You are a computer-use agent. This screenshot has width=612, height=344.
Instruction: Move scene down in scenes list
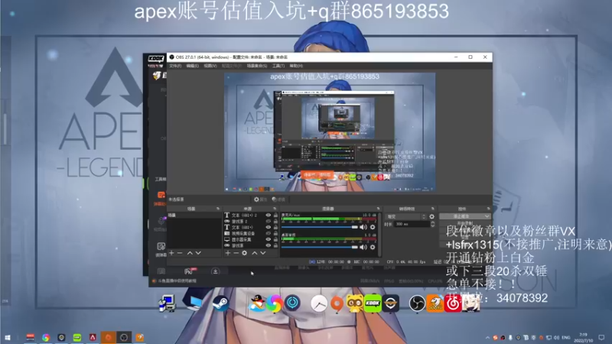(198, 253)
